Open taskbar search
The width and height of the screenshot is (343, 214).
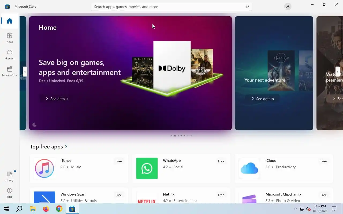pyautogui.click(x=19, y=209)
